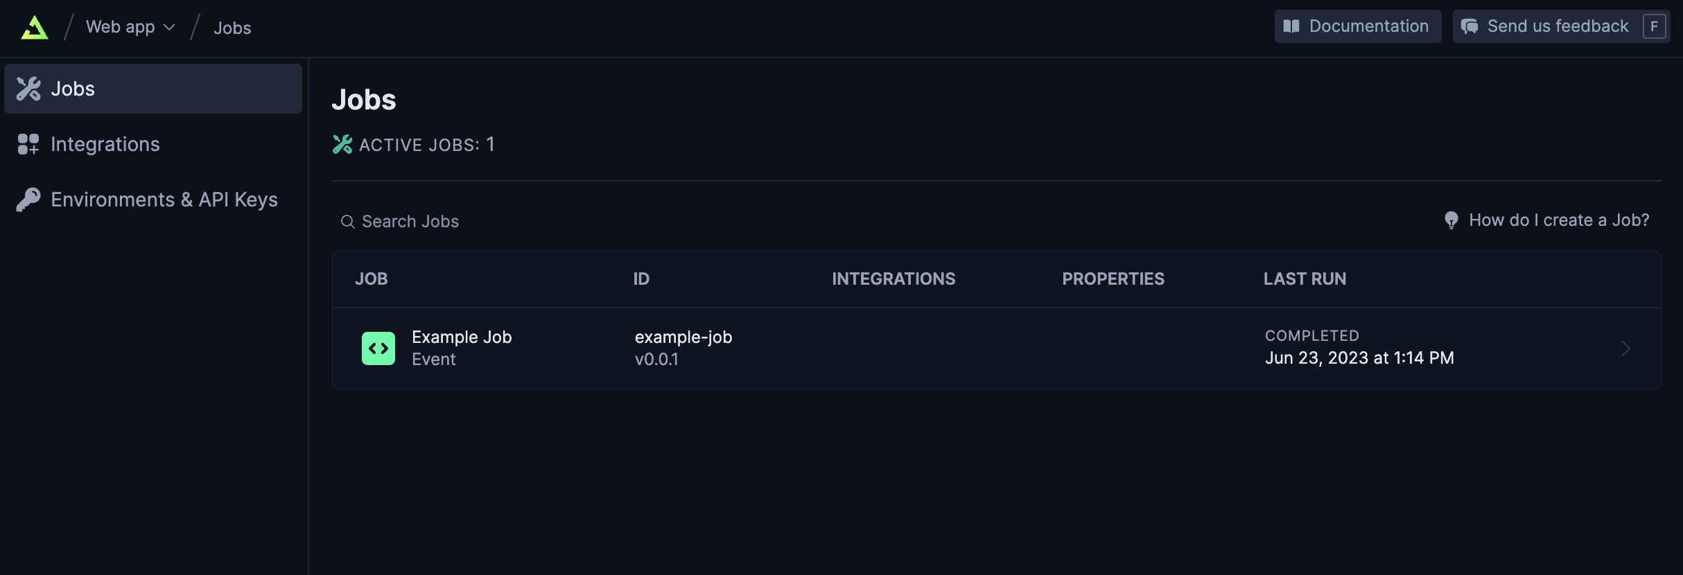The height and width of the screenshot is (575, 1683).
Task: Click the Jobs breadcrumb in header
Action: click(232, 28)
